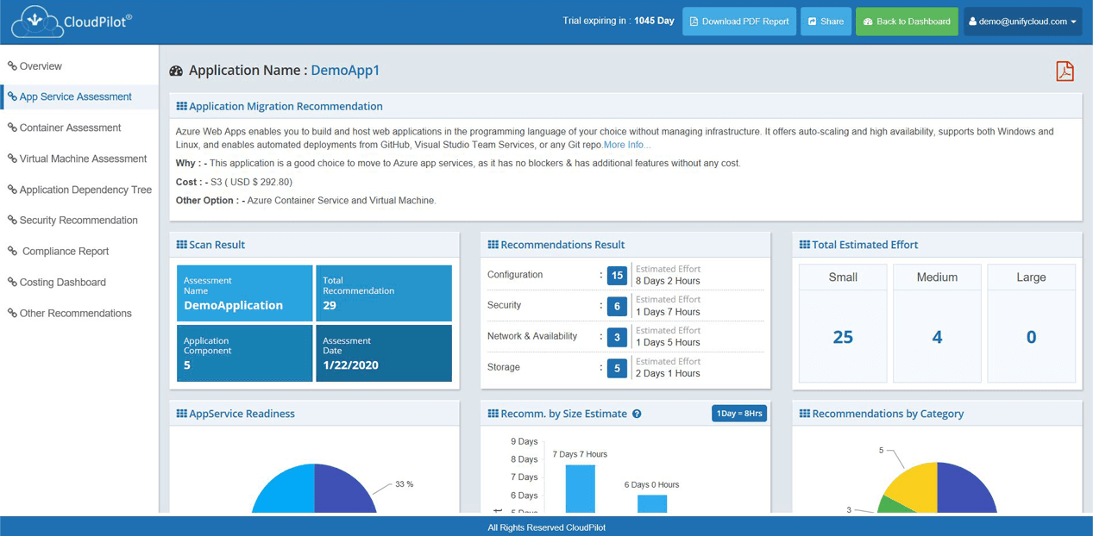Click the 1Day = 8Hrs badge
The width and height of the screenshot is (1093, 536).
point(739,414)
